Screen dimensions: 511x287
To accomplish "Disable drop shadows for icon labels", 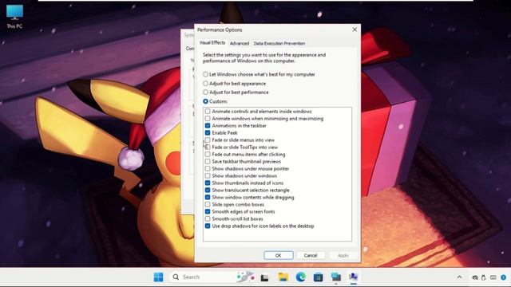I will [208, 226].
